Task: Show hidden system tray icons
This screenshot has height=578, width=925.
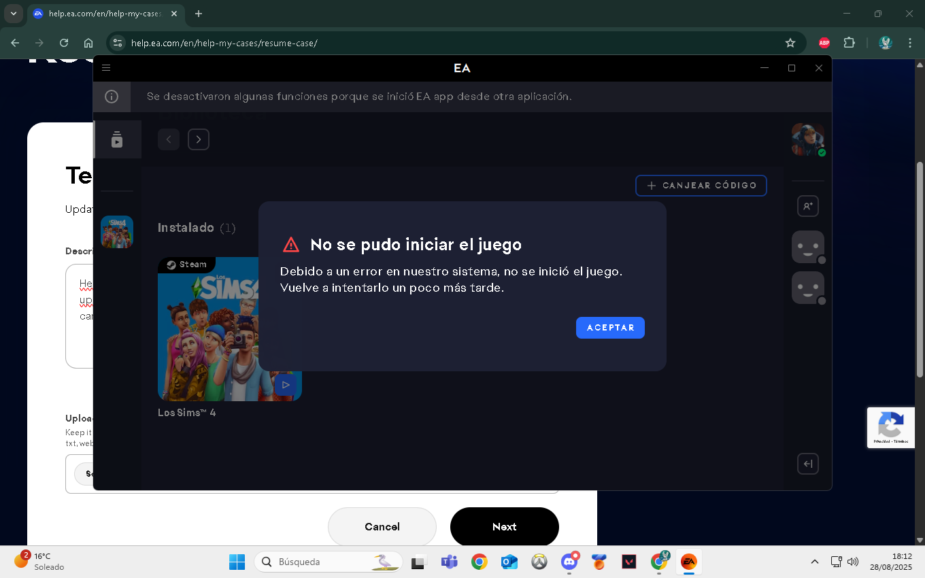Action: click(x=815, y=562)
